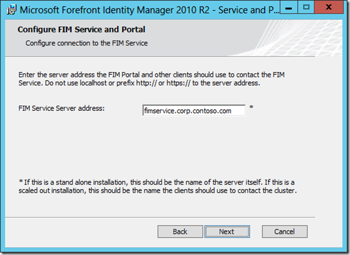Click the 'FIM Service Server address:' label
350x255 pixels.
click(61, 108)
